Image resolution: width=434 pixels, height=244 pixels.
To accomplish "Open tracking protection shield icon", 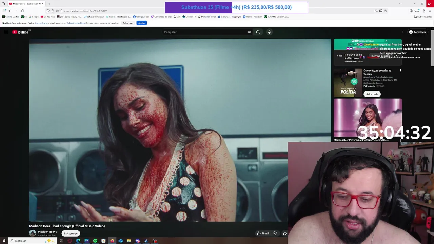I will click(x=48, y=11).
